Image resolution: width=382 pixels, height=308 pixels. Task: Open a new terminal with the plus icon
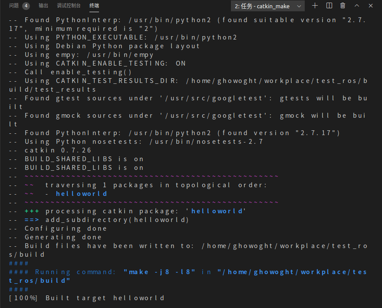315,6
